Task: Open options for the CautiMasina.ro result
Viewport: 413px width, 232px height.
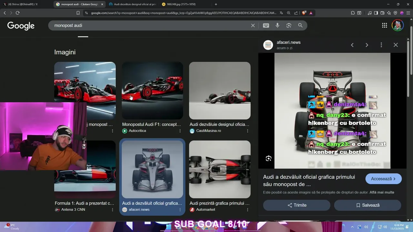Action: [247, 131]
